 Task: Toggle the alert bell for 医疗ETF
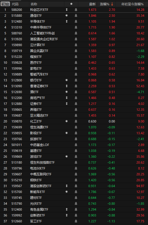[x=76, y=63]
